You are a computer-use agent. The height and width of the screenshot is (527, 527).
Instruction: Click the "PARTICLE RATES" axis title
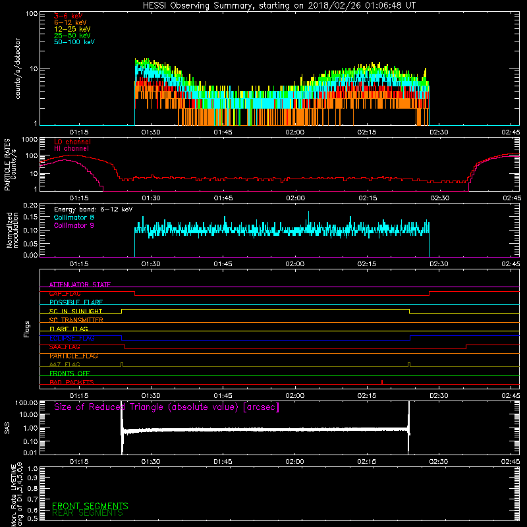7,165
